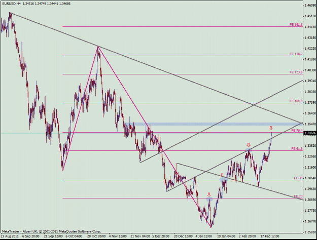Click the 1.25810 price axis label
Screen dimensions: 317x240
pyautogui.click(x=310, y=232)
